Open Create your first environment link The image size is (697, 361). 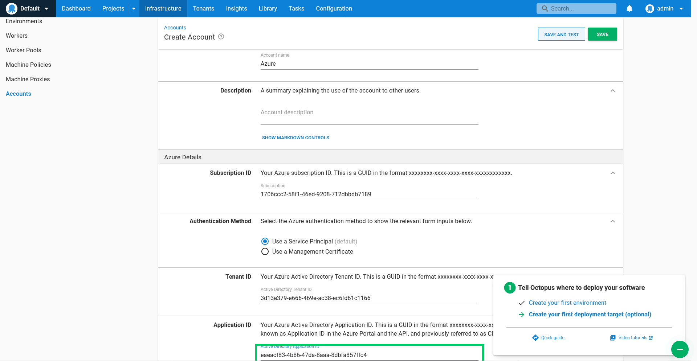(x=567, y=303)
